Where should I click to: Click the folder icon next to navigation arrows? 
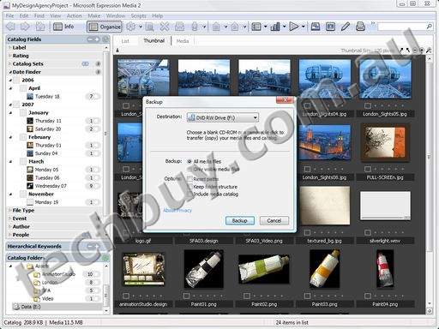40,27
